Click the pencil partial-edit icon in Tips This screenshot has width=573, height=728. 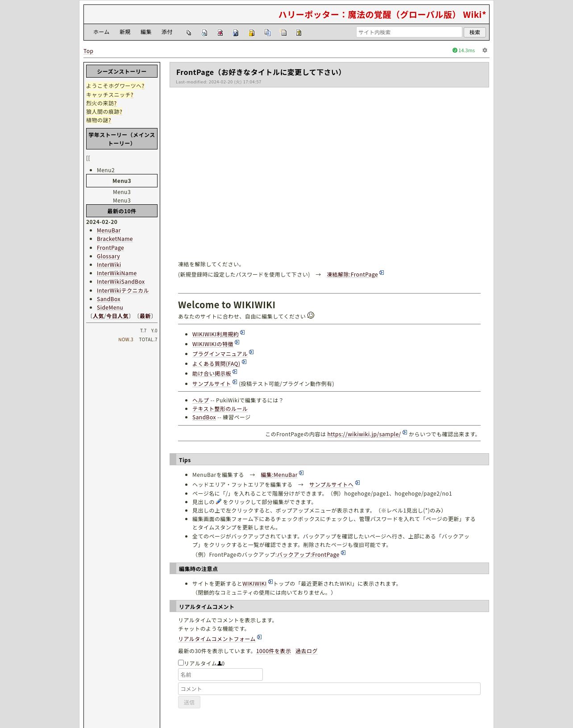pos(219,501)
